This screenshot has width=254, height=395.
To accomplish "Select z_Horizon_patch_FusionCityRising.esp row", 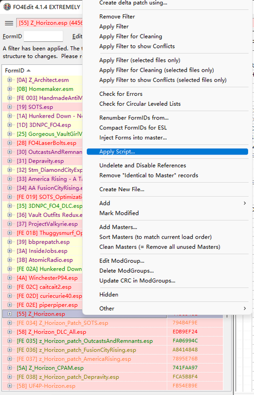I will click(x=76, y=350).
